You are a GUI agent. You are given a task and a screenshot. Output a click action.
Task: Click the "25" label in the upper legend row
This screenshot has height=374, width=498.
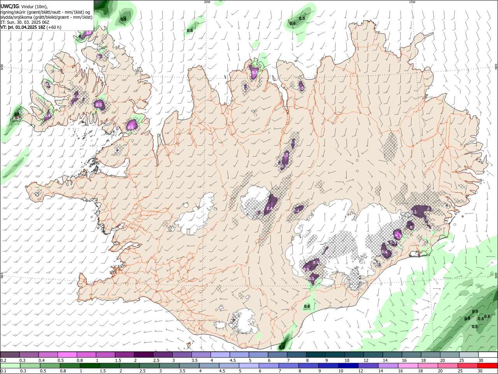point(461,360)
